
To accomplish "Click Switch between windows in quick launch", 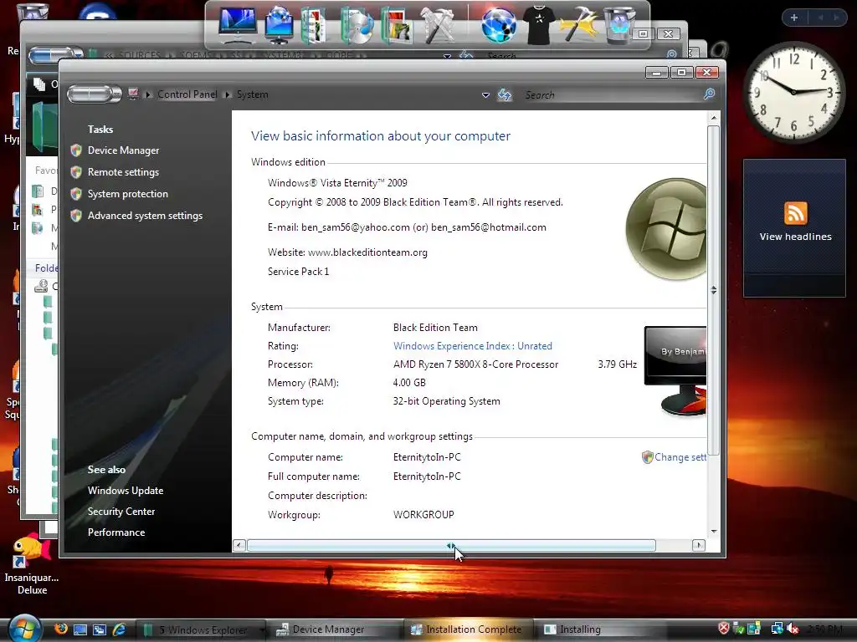I will (100, 629).
